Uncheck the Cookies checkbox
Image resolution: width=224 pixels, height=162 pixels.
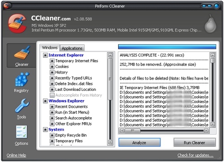pos(52,67)
